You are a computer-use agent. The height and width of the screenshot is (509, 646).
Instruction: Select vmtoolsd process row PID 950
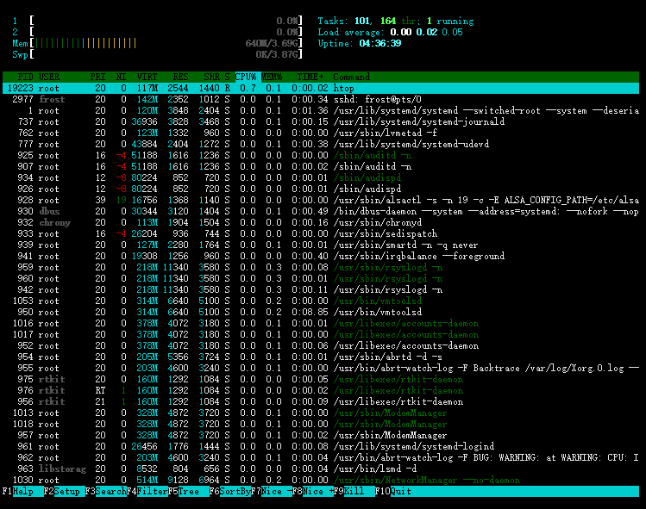coord(321,312)
